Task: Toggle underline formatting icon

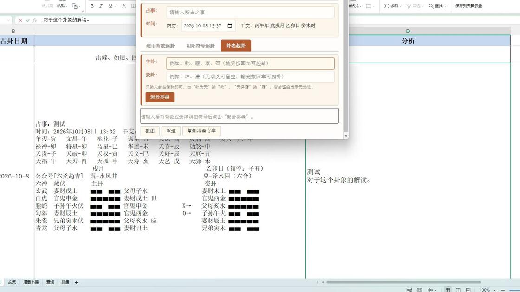Action: click(110, 6)
